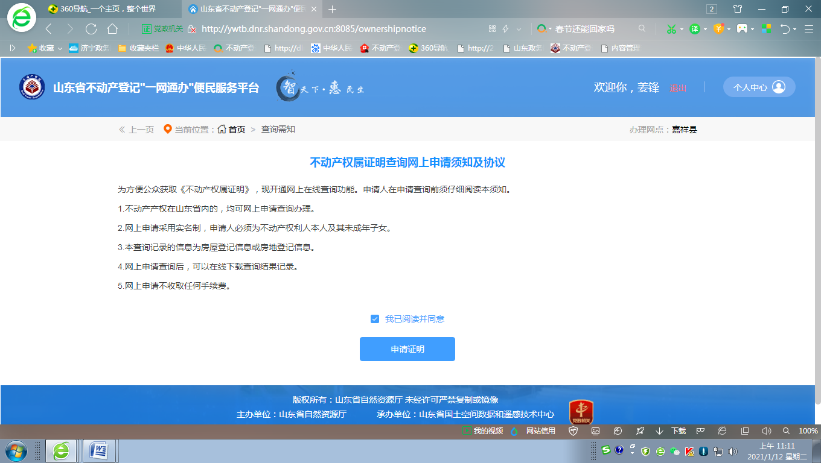
Task: Click the scissors screenshot tool icon
Action: [x=671, y=29]
